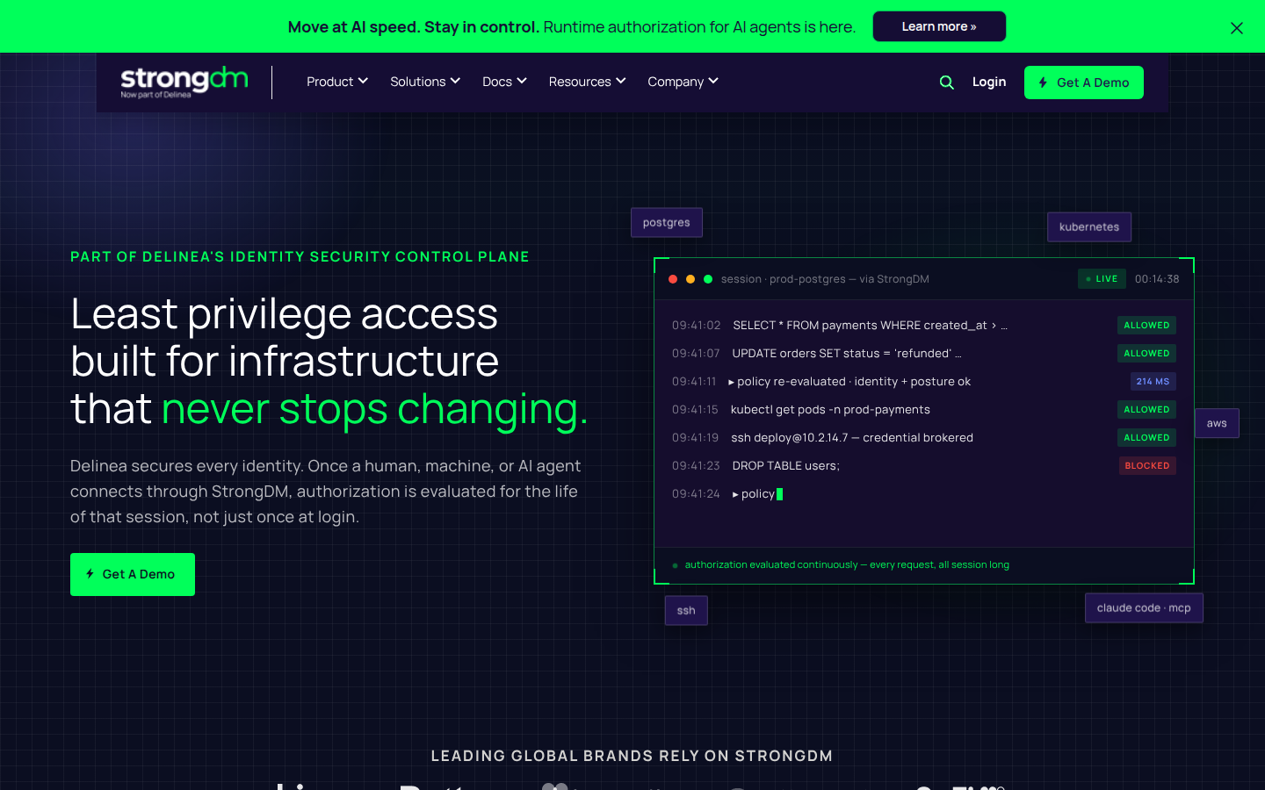The image size is (1265, 790).
Task: Expand the Company menu chevron
Action: (713, 81)
